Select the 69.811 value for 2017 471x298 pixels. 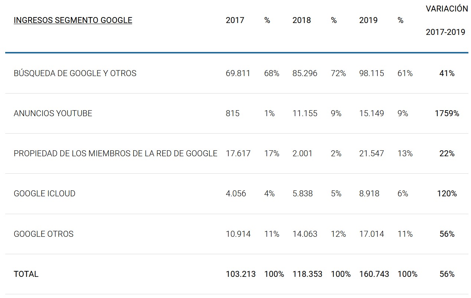click(238, 73)
